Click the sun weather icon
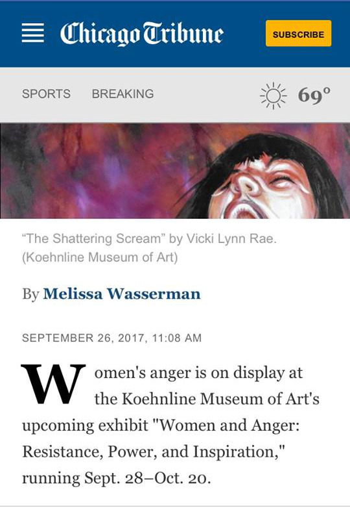Image resolution: width=350 pixels, height=508 pixels. 274,95
